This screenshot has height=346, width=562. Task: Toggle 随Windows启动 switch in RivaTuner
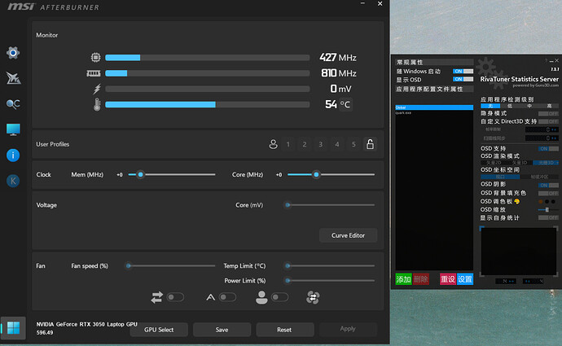click(x=463, y=72)
